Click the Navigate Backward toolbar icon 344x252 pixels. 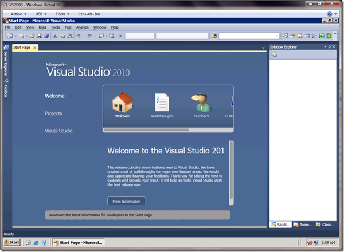[101, 36]
